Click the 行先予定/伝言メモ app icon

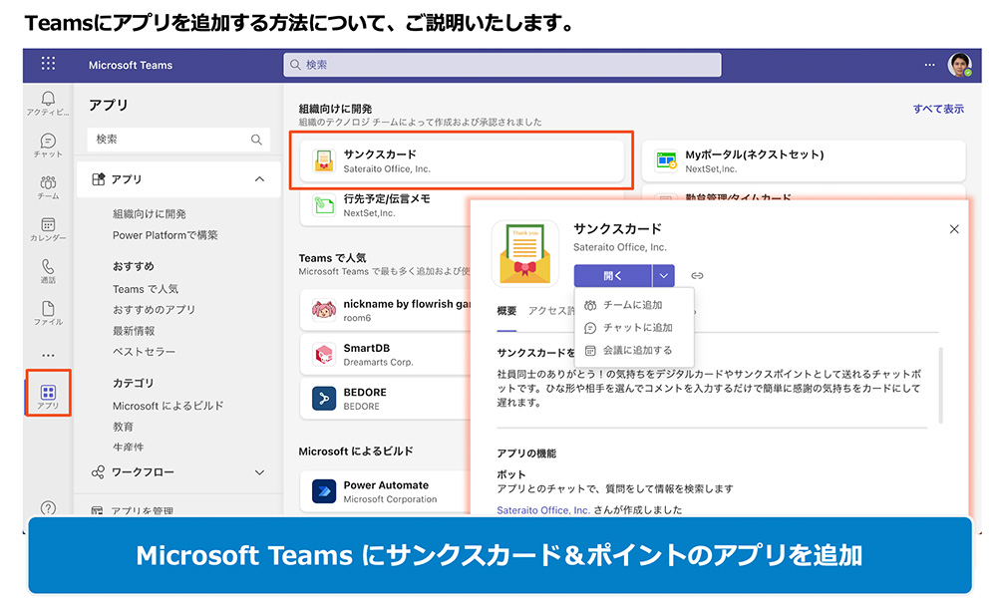click(324, 205)
